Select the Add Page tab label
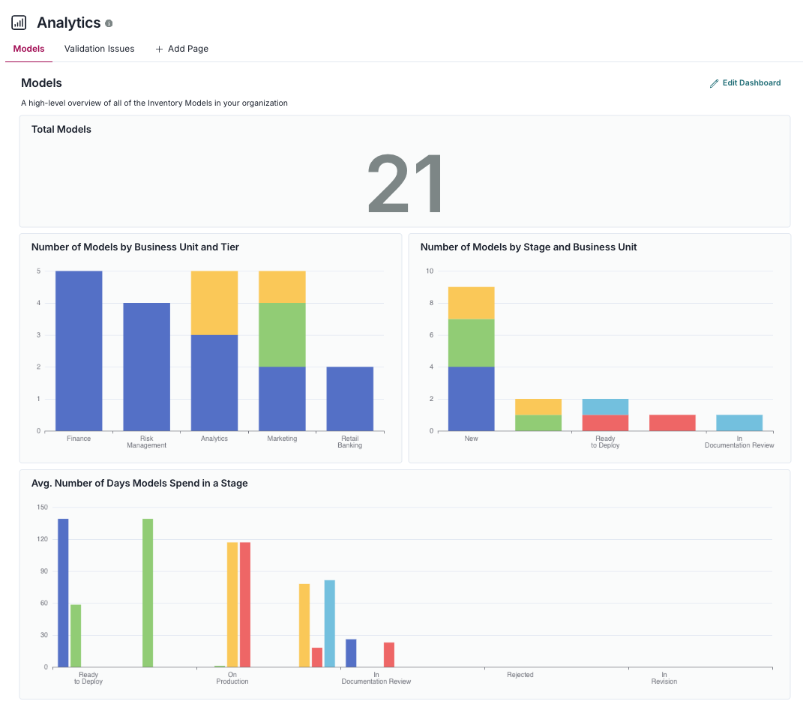The height and width of the screenshot is (713, 803). click(x=188, y=49)
